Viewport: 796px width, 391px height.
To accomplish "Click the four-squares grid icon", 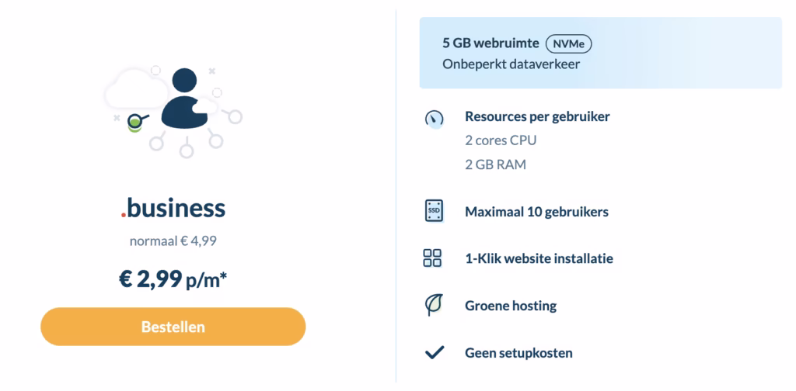I will tap(432, 258).
